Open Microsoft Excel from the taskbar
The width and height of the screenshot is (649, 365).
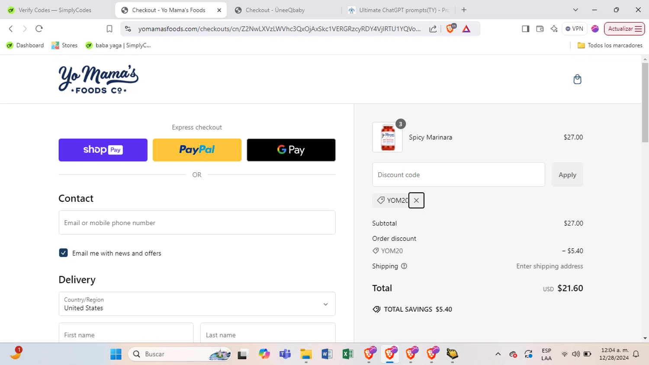coord(348,354)
